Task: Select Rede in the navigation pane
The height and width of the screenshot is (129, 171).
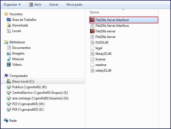Action: [13, 121]
